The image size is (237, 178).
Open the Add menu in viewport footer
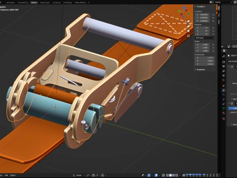click(6, 175)
